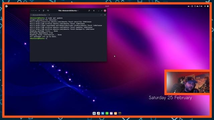The image size is (214, 120).
Task: Click the terminal prompt line at bottom
Action: [x=39, y=39]
